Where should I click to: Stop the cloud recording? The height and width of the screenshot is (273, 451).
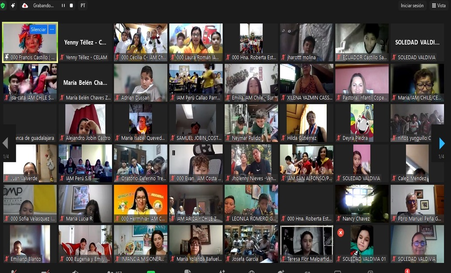click(x=71, y=6)
